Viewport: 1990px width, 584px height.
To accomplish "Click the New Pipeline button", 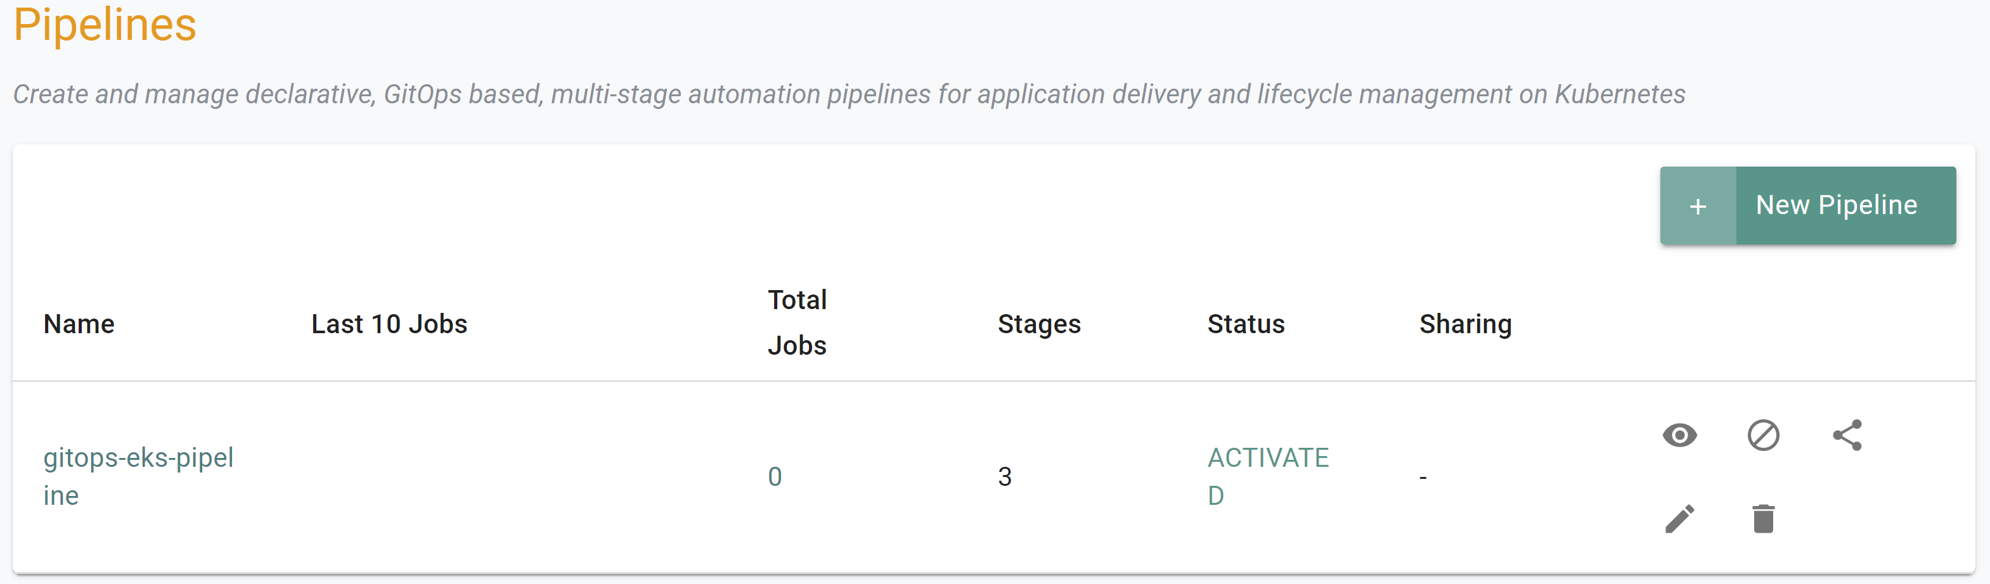I will 1807,205.
